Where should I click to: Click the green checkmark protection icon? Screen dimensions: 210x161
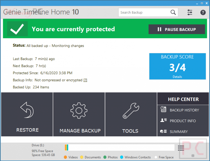(17, 29)
